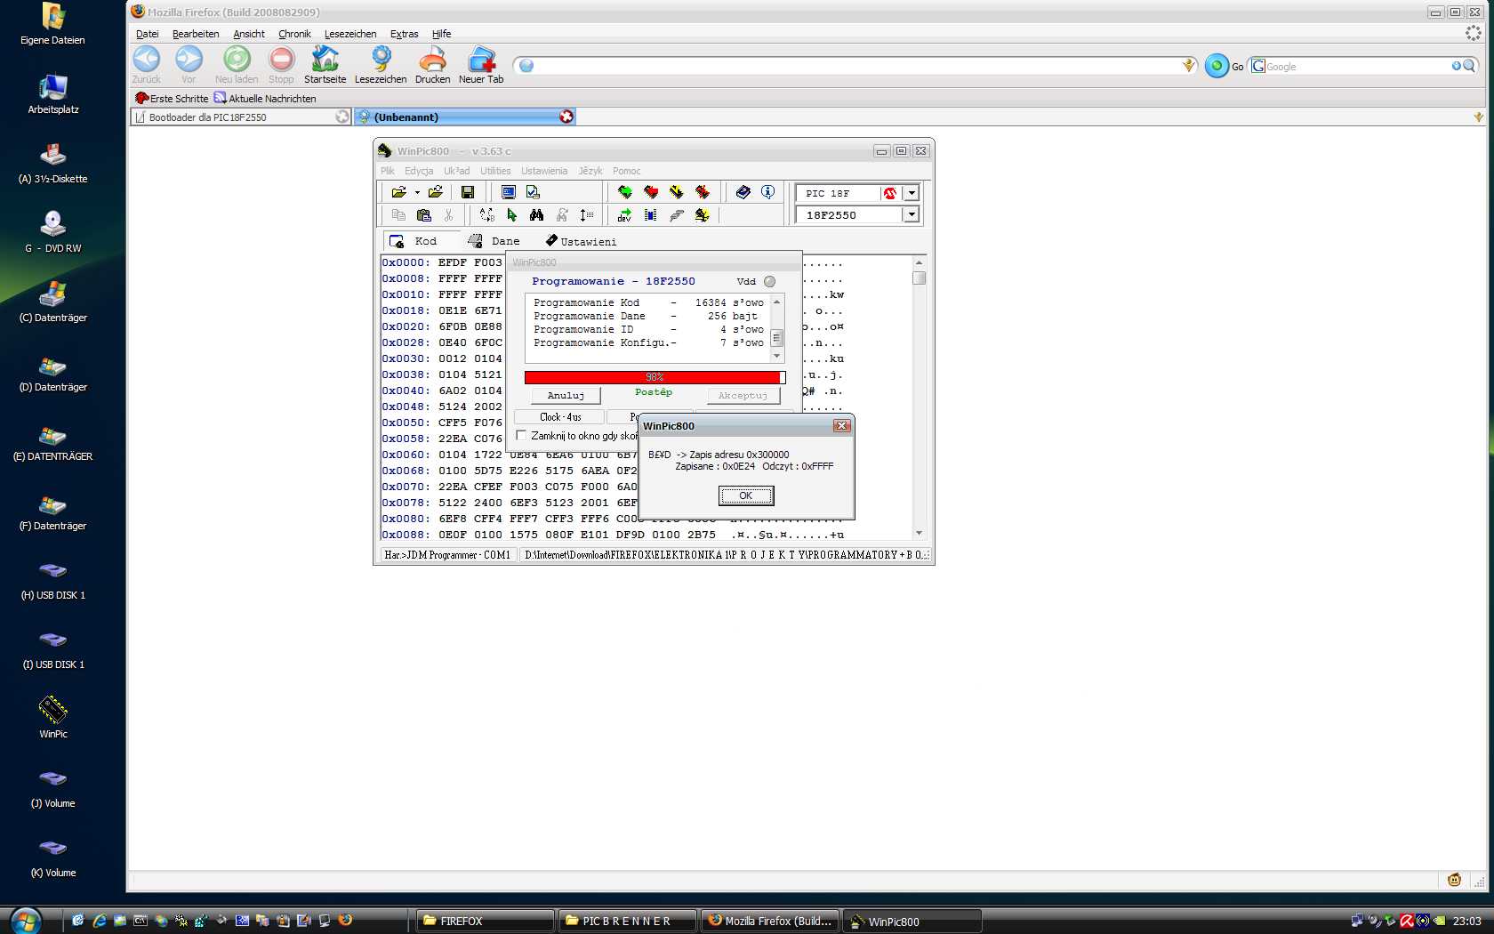Click the blue info icon in WinPic800
Image resolution: width=1494 pixels, height=934 pixels.
(x=768, y=192)
